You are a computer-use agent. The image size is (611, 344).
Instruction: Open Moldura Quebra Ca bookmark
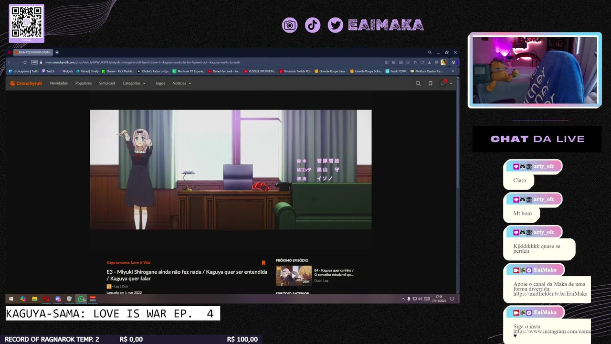426,71
